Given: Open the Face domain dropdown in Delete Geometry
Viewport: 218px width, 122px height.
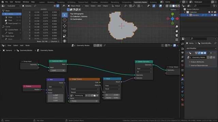Looking at the screenshot, I should tap(144, 68).
